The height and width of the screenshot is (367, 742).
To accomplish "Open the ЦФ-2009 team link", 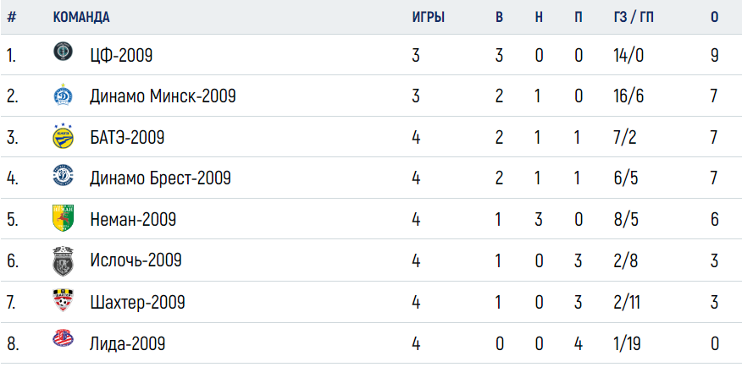I will coord(121,56).
